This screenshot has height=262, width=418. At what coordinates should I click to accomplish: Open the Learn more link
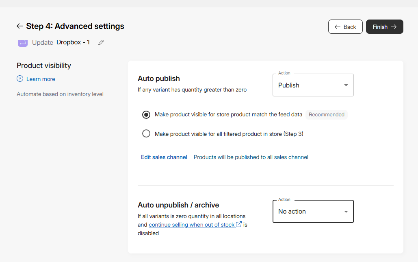click(41, 79)
